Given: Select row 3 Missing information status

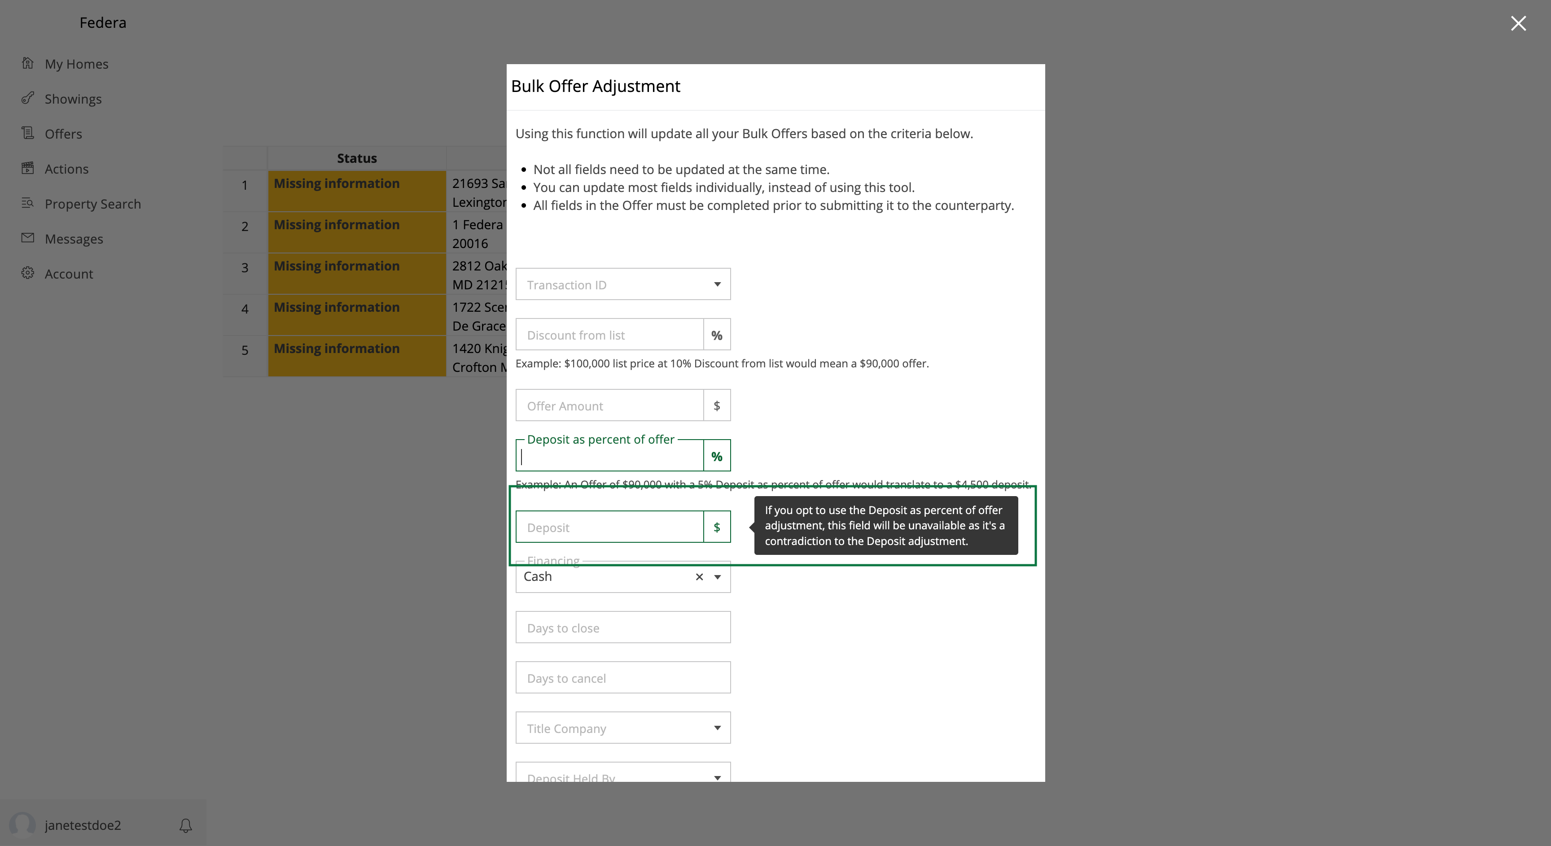Looking at the screenshot, I should (x=357, y=274).
